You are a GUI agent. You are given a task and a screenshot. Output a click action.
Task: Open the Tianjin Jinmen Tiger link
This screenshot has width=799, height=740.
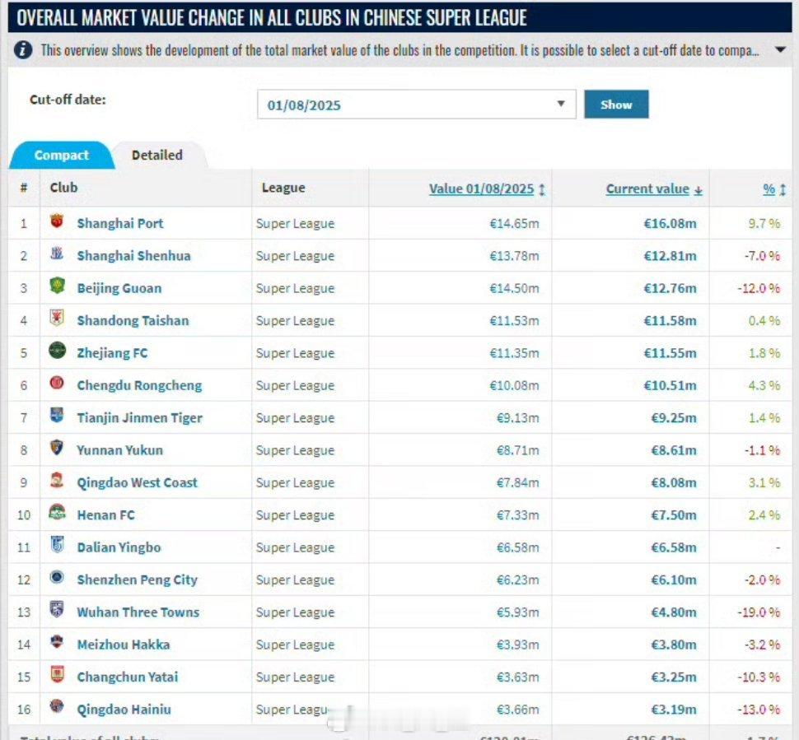point(140,418)
